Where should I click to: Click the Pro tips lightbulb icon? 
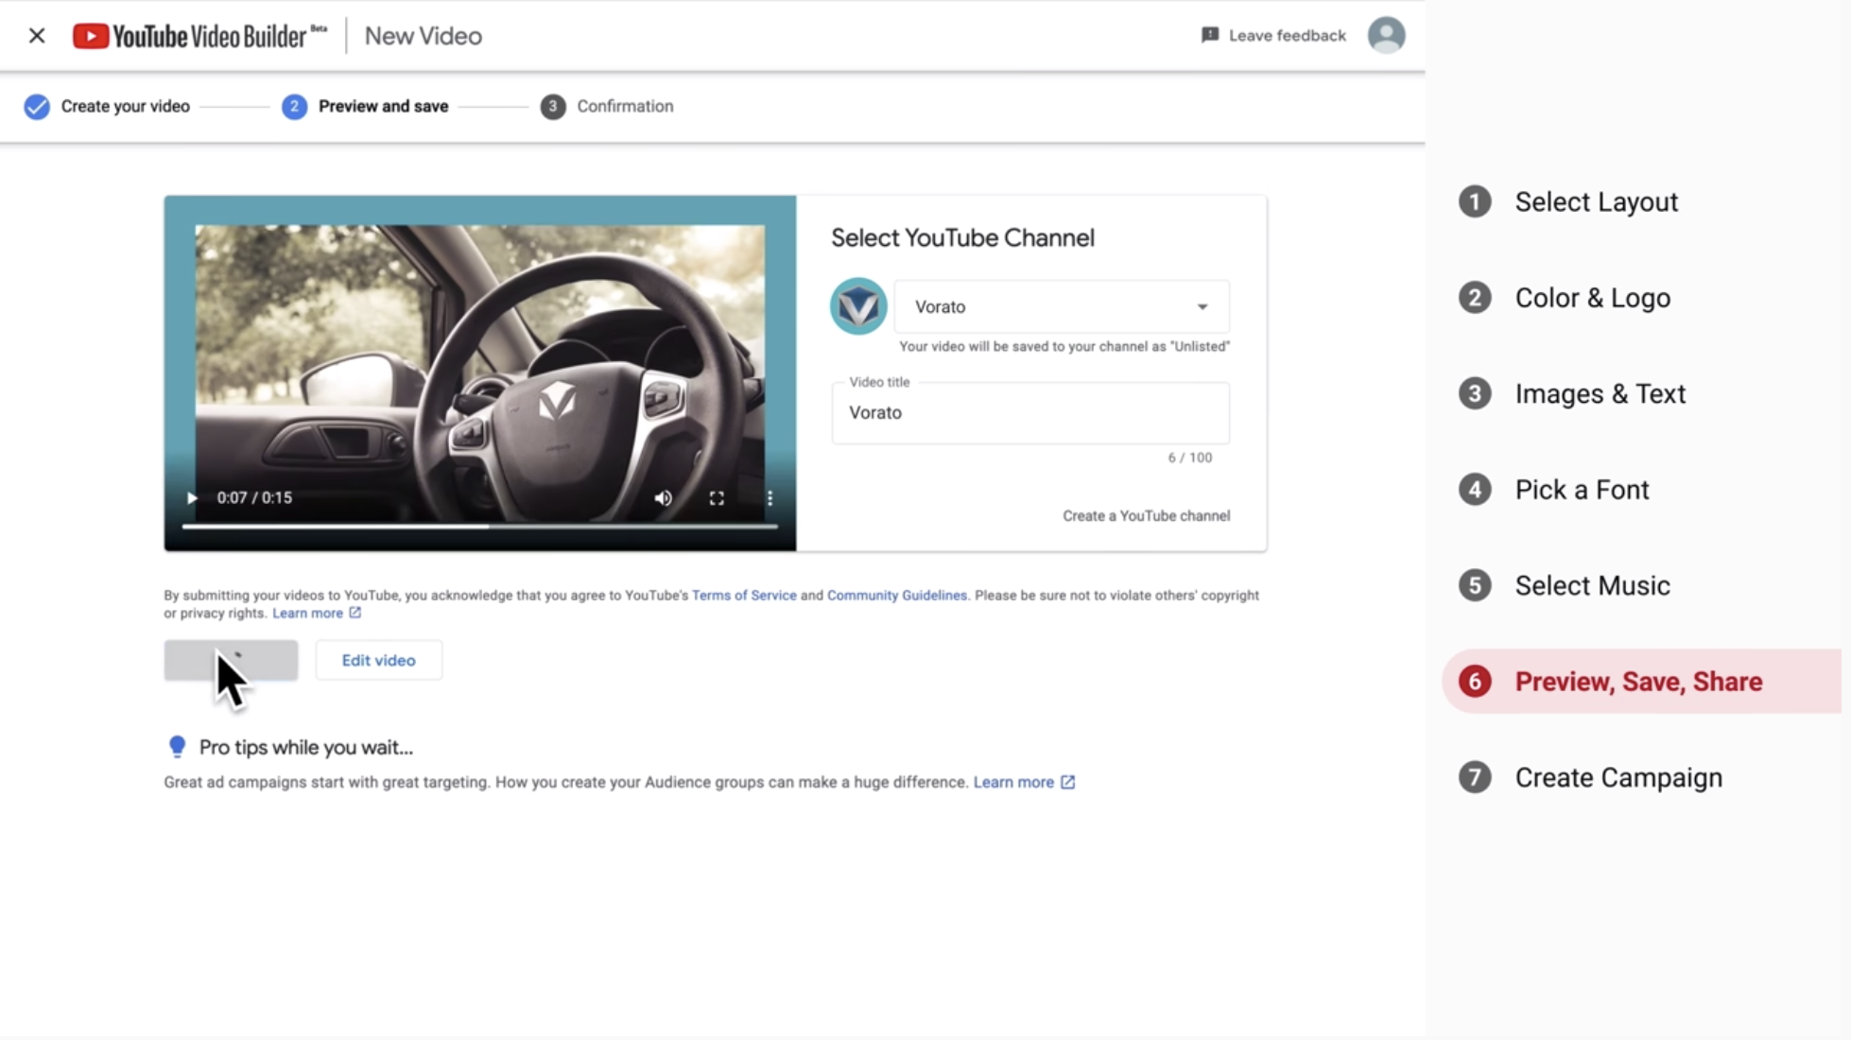click(x=177, y=747)
